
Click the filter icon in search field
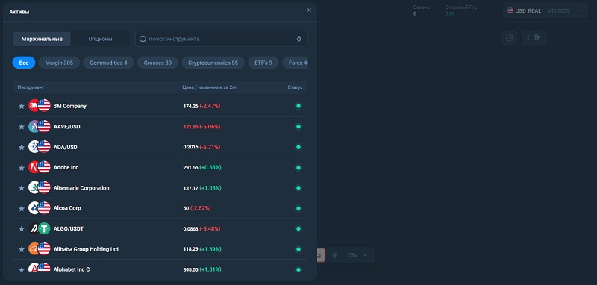click(299, 39)
